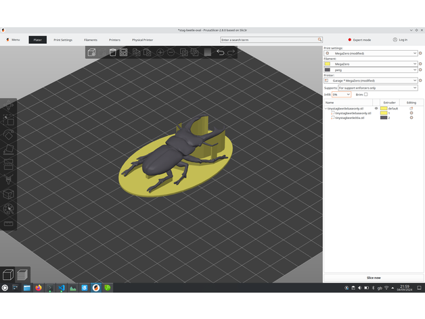Screen dimensions: 425x319
Task: Select the Rotate tool in left toolbar
Action: pos(9,134)
